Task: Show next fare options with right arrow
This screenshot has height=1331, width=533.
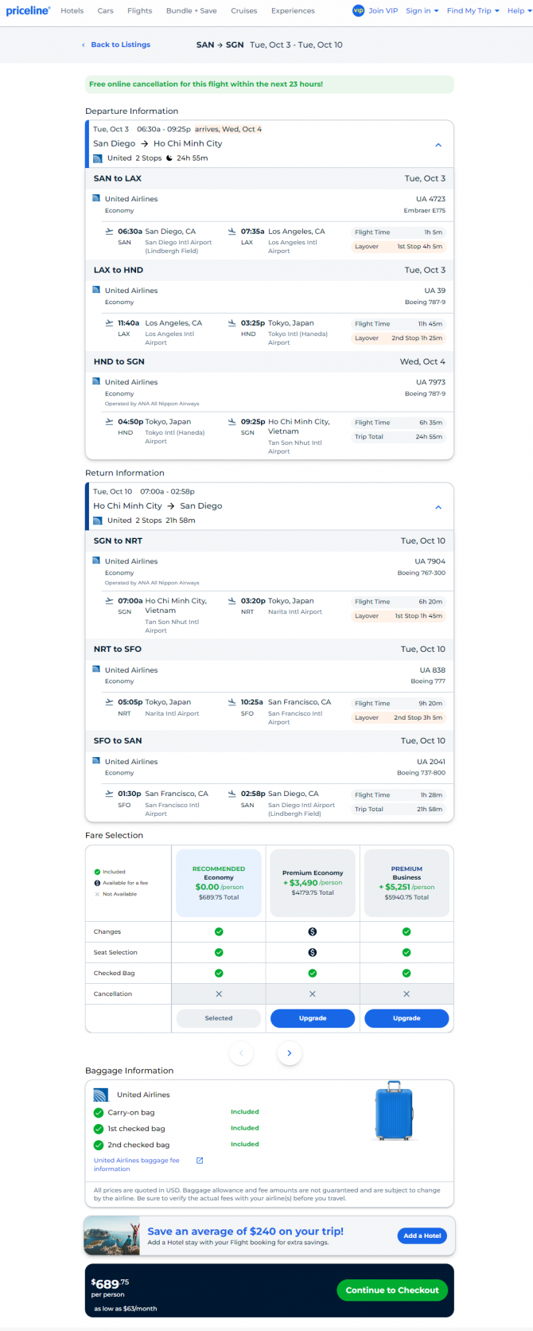Action: (290, 1053)
